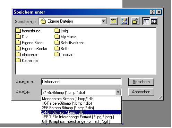Select the Schriftverkehr folder
172x128 pixels.
(x=69, y=43)
